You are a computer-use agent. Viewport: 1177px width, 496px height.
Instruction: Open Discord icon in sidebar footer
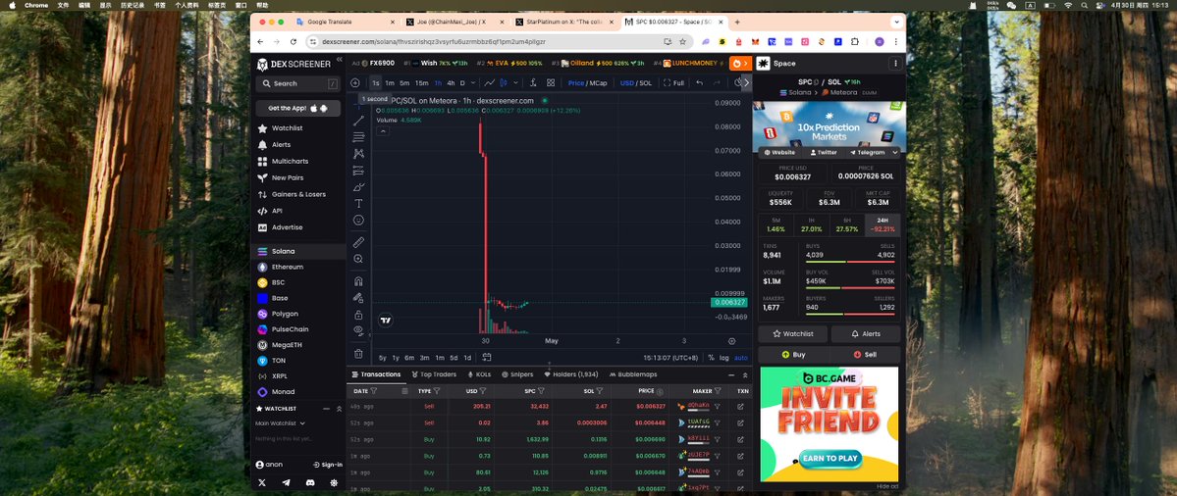310,483
